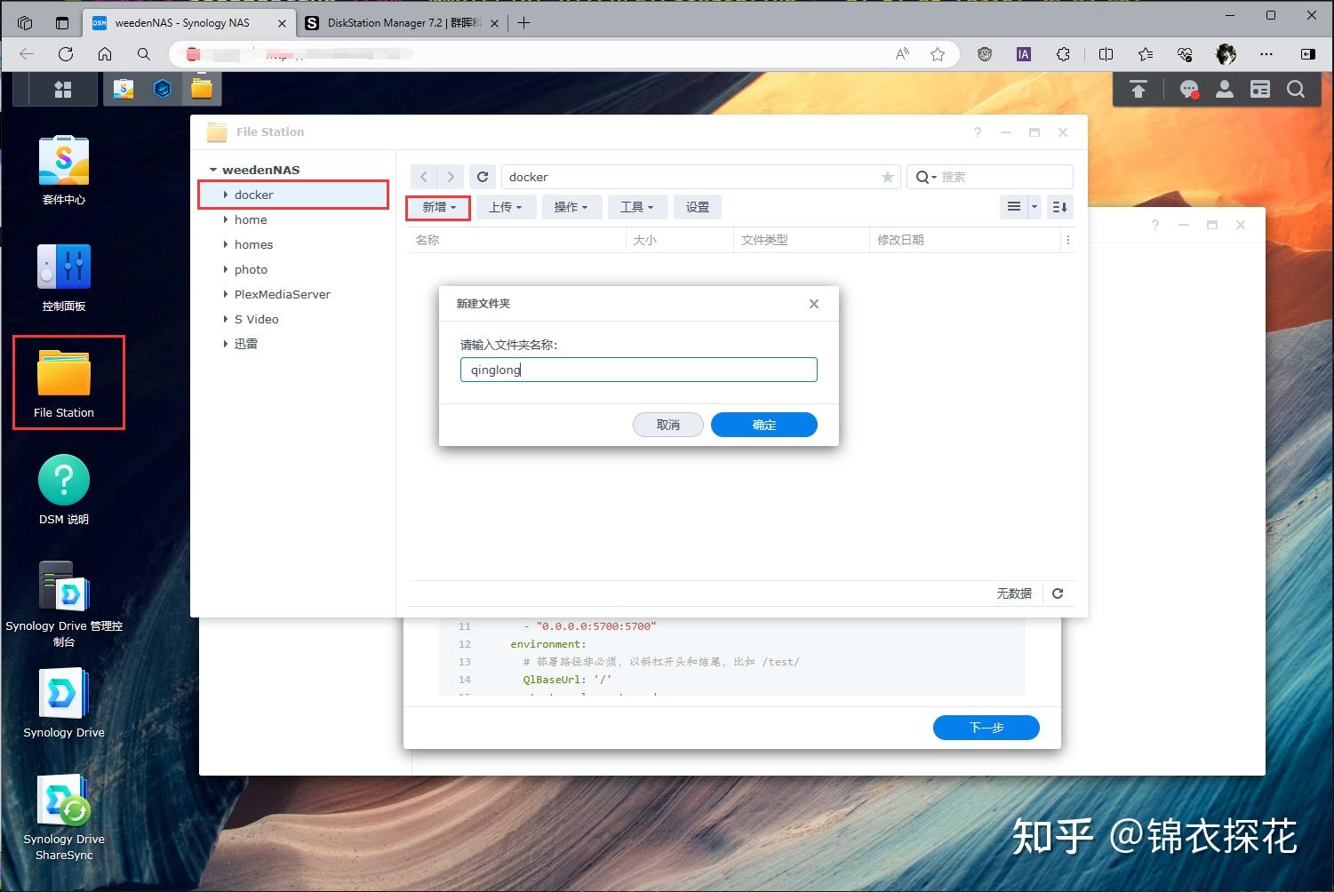Go forward in File Station navigation

451,177
